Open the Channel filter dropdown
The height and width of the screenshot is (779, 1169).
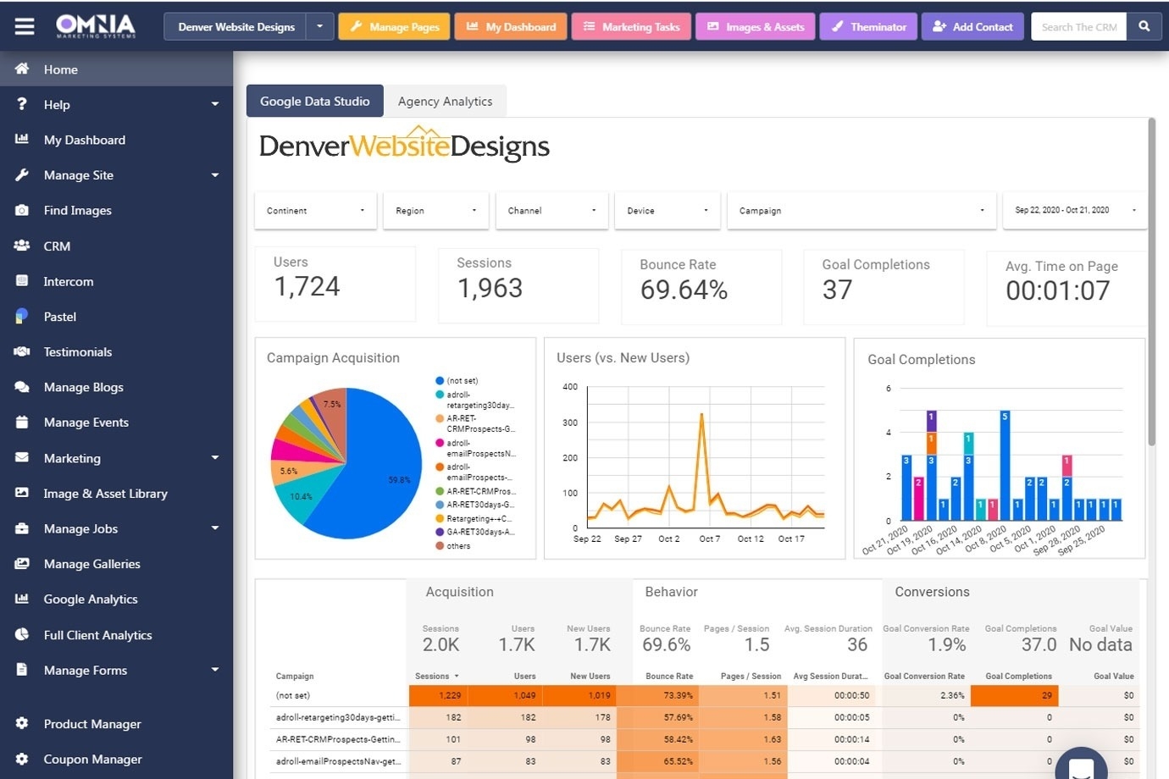pyautogui.click(x=551, y=210)
